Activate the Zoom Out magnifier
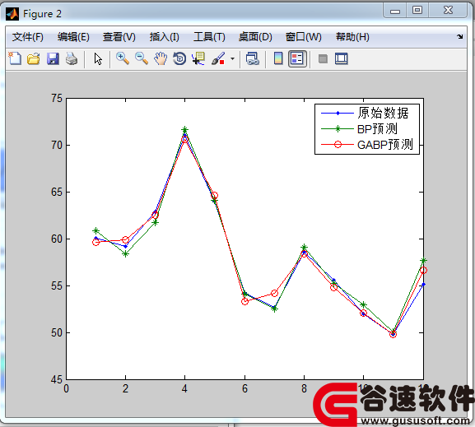 pyautogui.click(x=142, y=58)
